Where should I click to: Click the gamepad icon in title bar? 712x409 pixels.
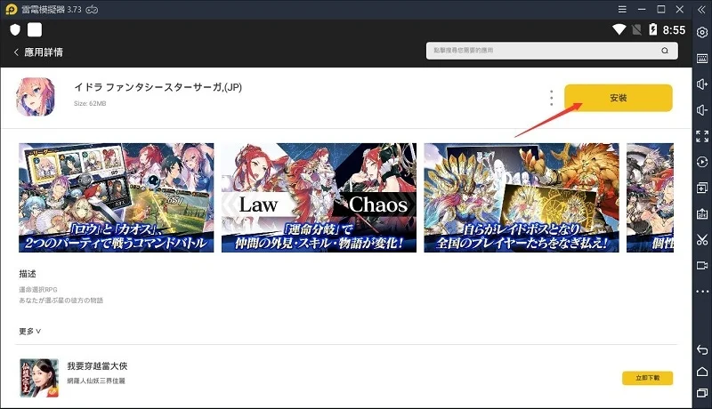tap(92, 10)
